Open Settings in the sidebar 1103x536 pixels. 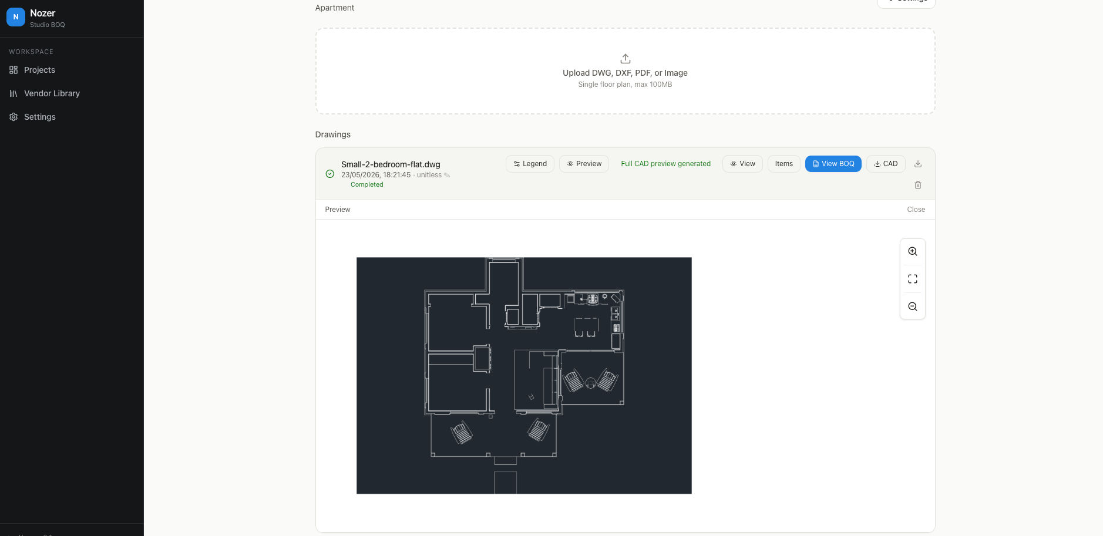(x=72, y=117)
